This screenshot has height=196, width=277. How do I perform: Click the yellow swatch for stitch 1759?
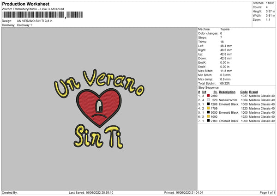(x=209, y=108)
